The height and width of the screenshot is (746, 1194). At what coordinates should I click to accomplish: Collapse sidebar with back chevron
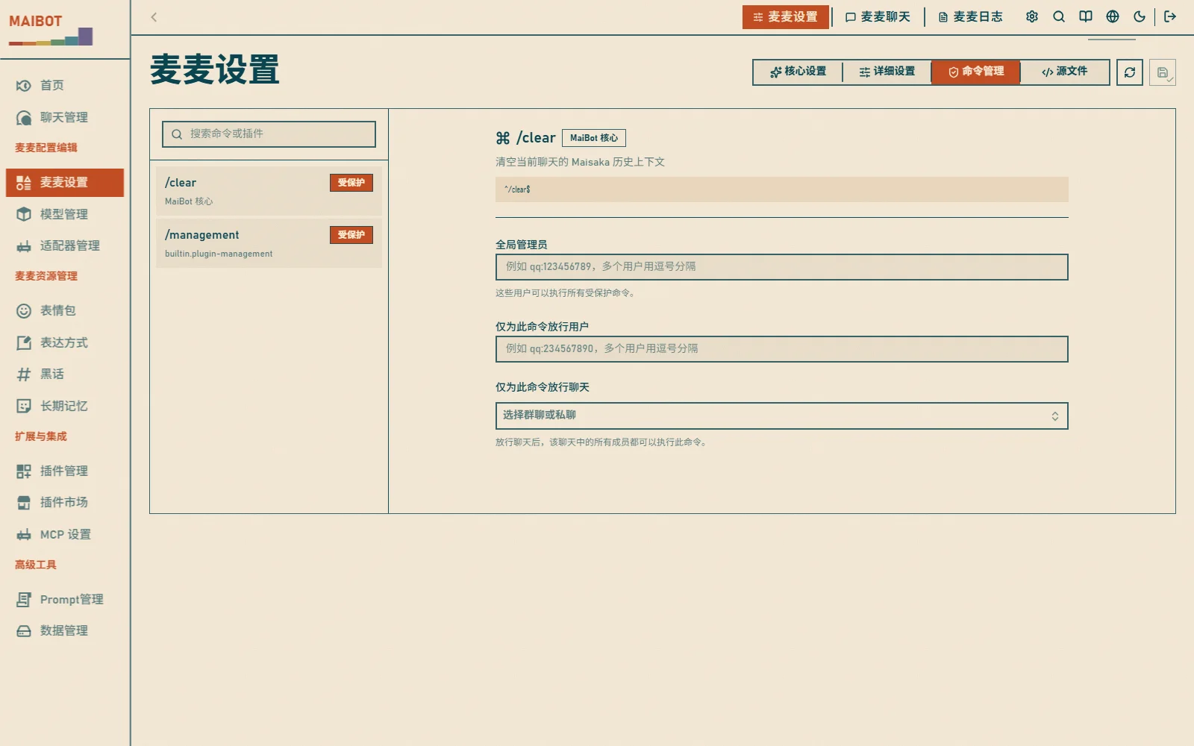tap(154, 17)
